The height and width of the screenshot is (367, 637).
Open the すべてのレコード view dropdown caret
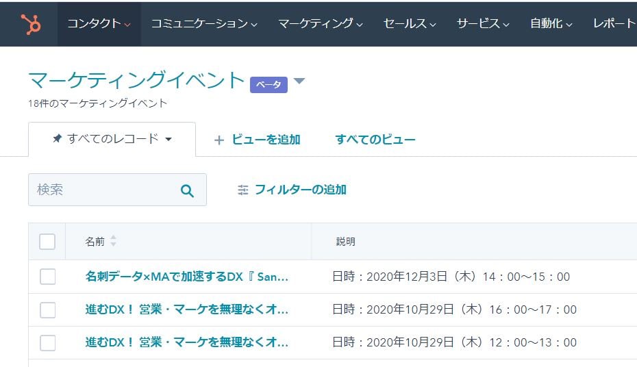click(x=168, y=139)
